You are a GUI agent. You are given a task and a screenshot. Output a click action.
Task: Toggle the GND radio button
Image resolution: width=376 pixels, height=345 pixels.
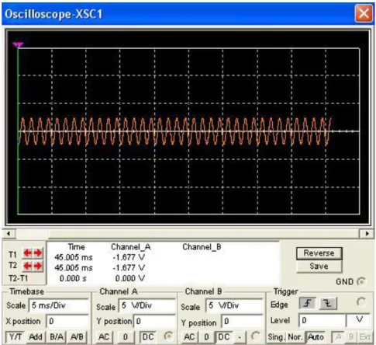[361, 281]
